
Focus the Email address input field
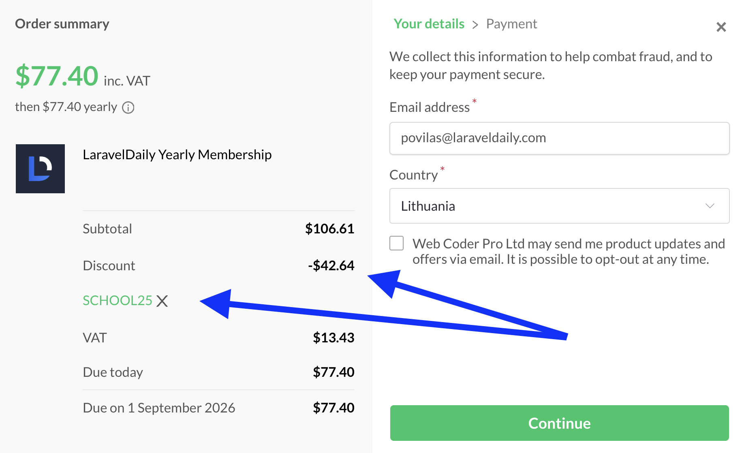coord(559,138)
